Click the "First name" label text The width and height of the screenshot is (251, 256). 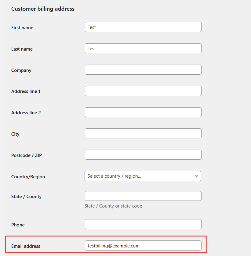[22, 28]
